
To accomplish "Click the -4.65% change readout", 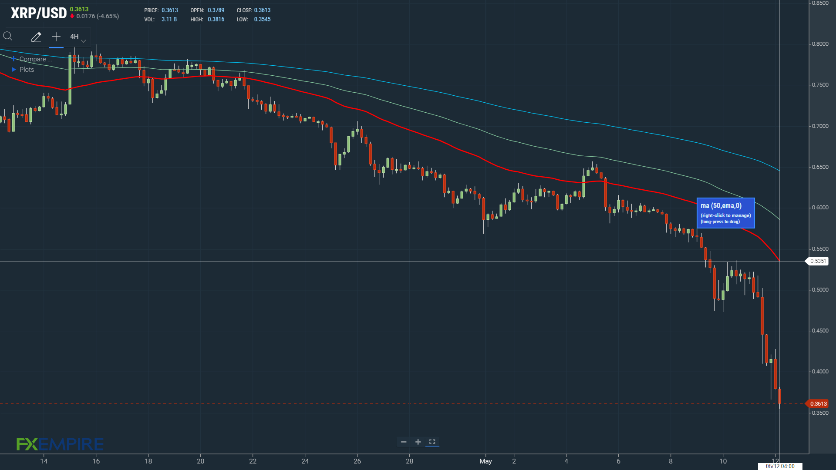I will click(108, 17).
